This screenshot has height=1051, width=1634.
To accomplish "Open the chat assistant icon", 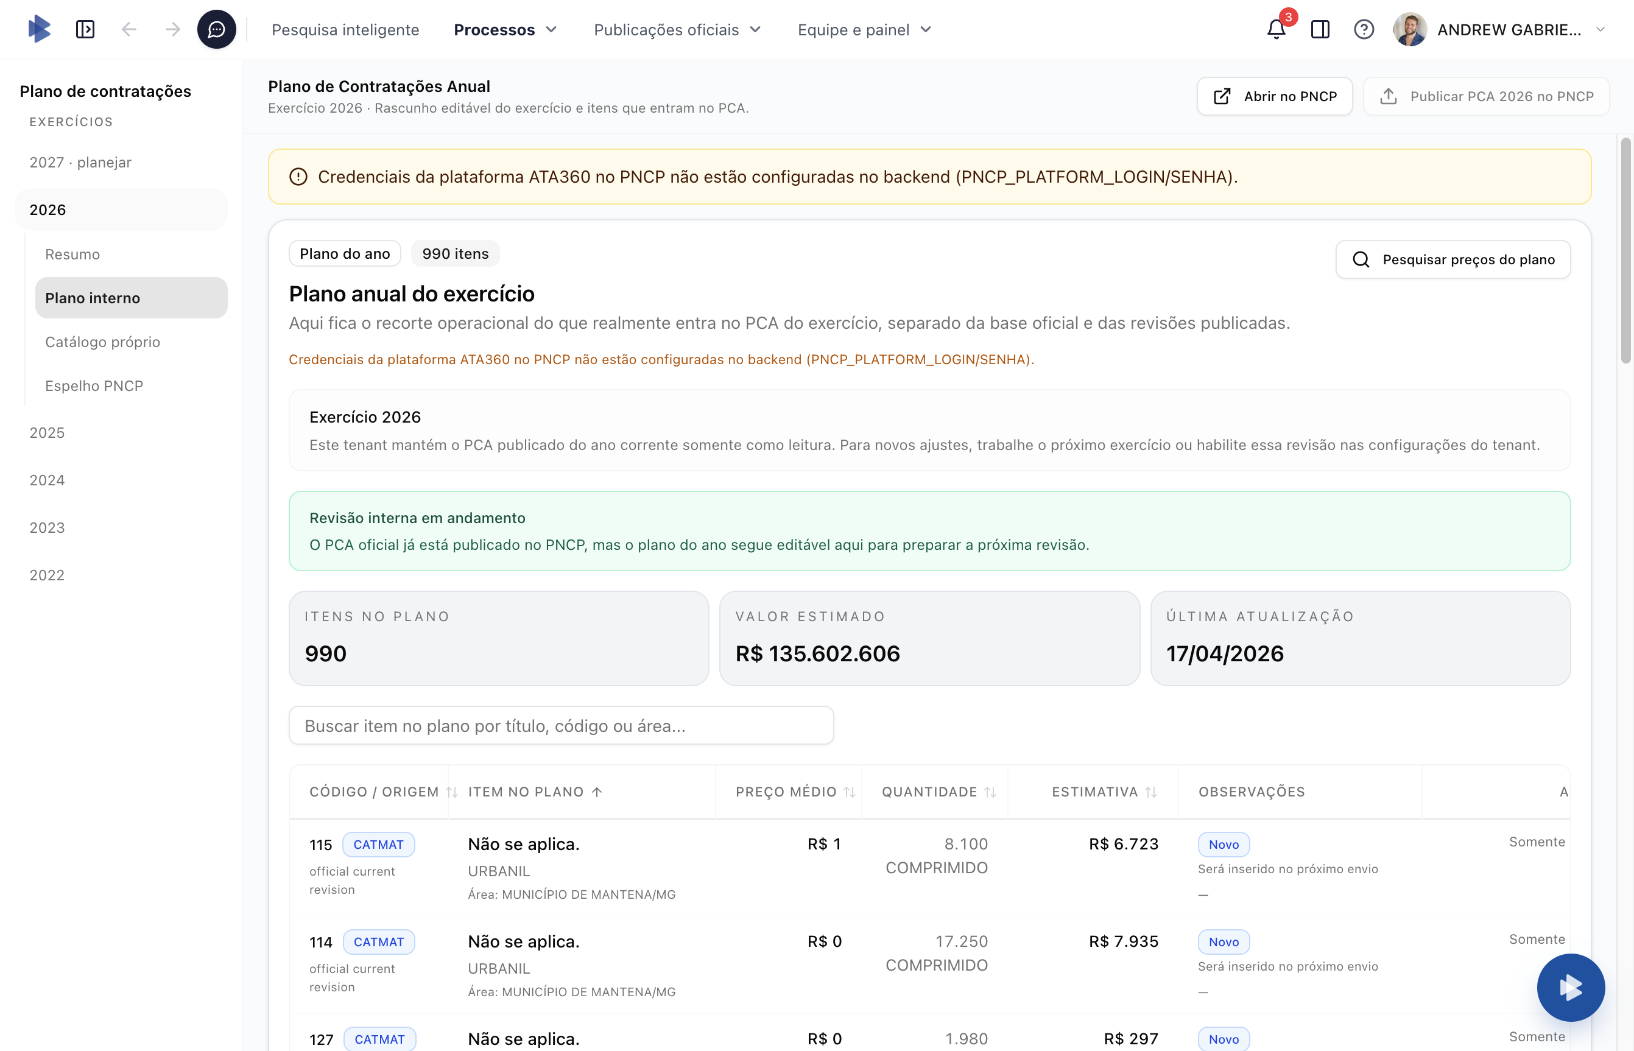I will (x=216, y=29).
